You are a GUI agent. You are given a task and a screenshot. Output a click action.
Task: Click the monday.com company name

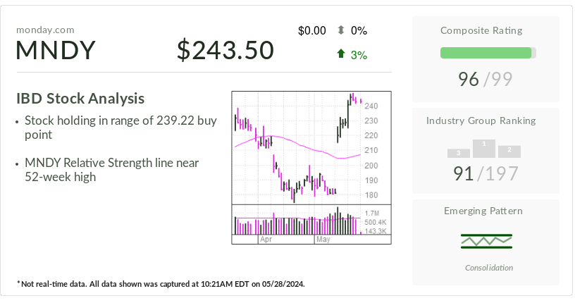(45, 30)
